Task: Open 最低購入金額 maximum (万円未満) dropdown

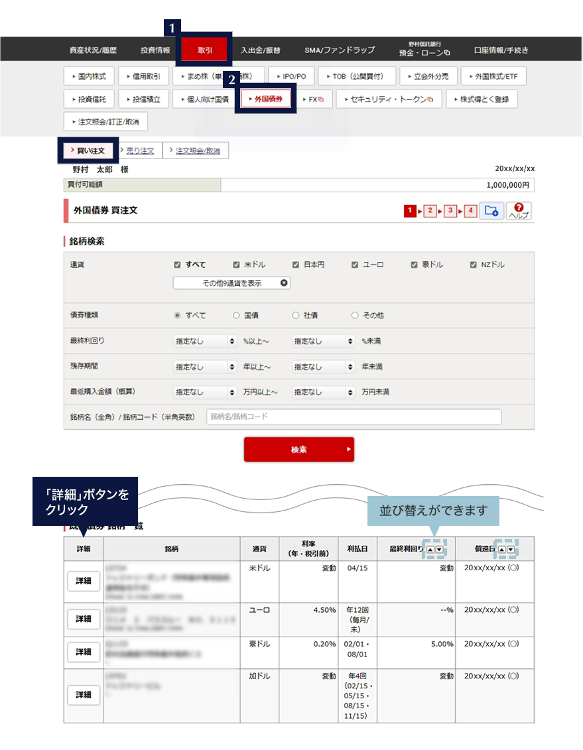Action: tap(323, 392)
